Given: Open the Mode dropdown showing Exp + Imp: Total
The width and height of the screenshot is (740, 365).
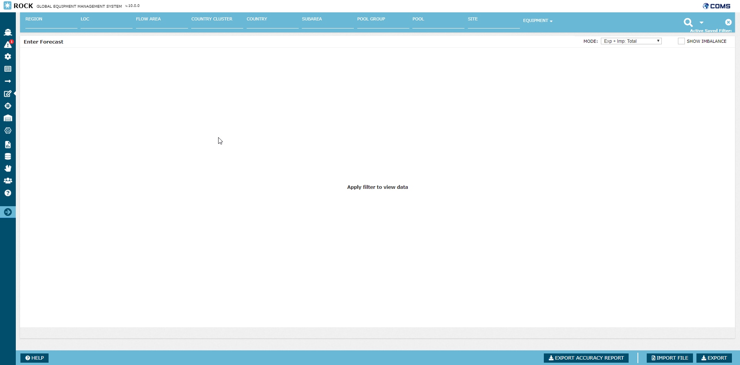Looking at the screenshot, I should pos(631,41).
